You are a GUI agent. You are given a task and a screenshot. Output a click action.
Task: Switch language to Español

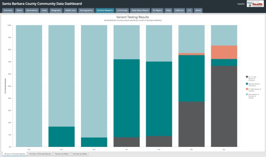coord(241,4)
